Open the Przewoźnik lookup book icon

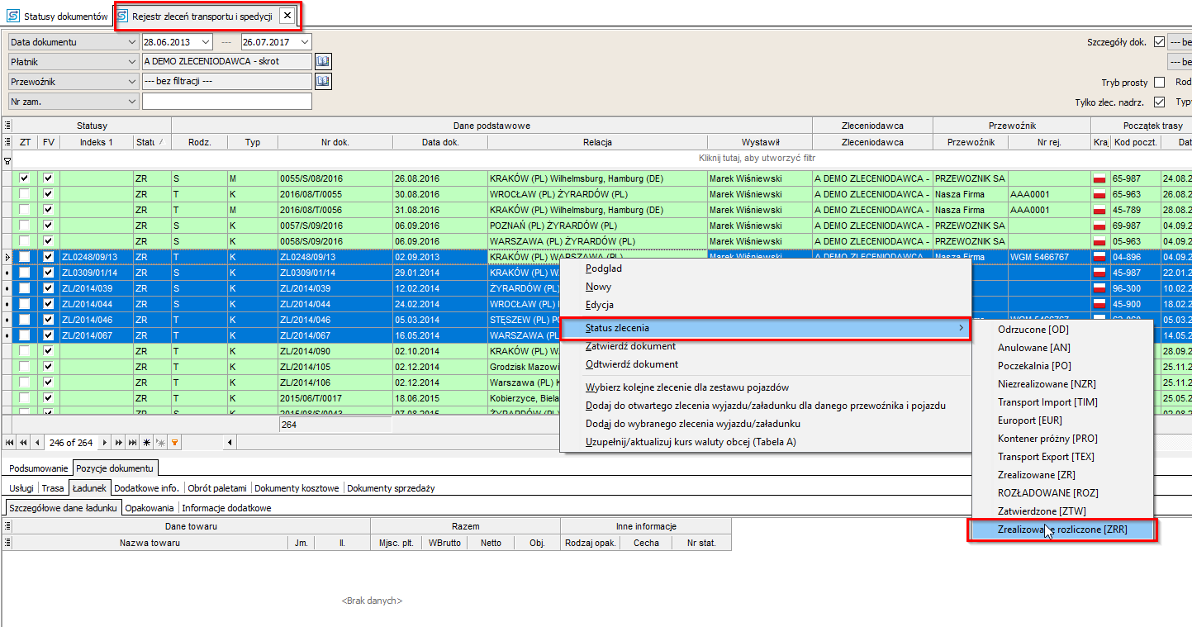click(323, 81)
